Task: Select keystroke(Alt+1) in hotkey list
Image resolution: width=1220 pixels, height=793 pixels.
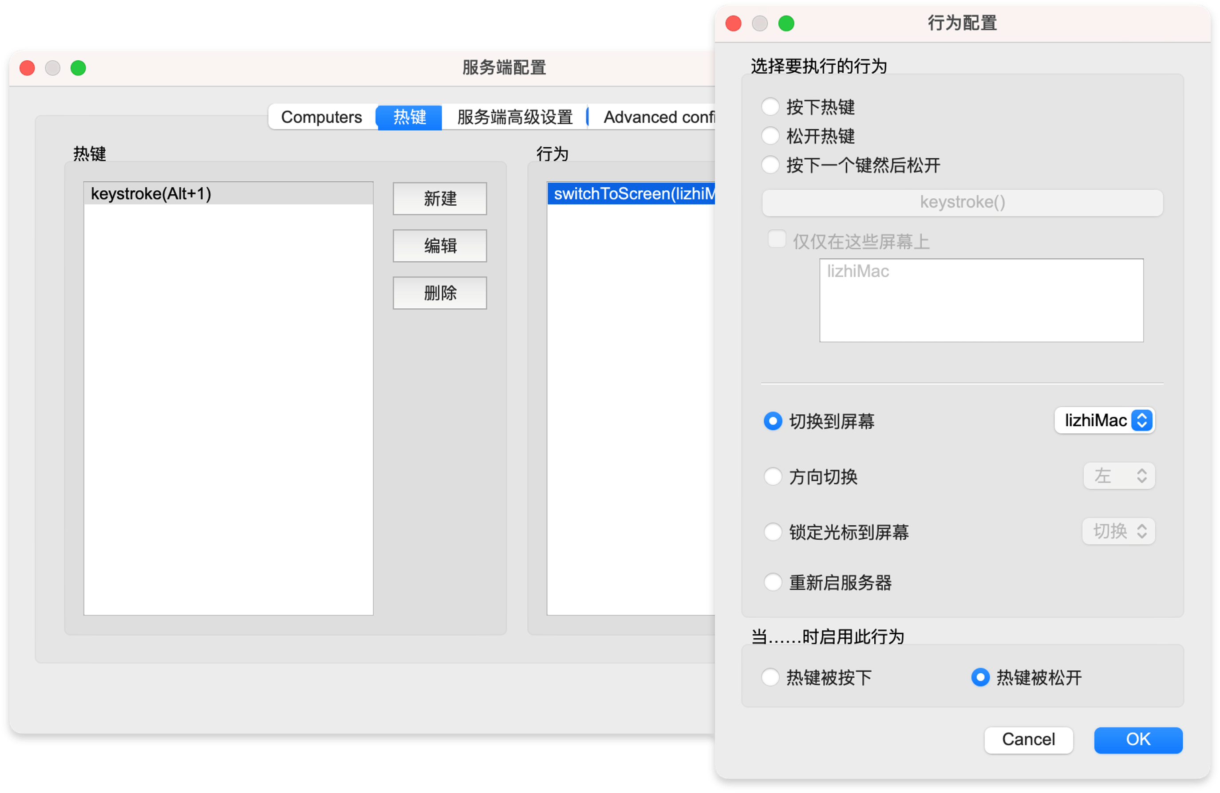Action: (228, 194)
